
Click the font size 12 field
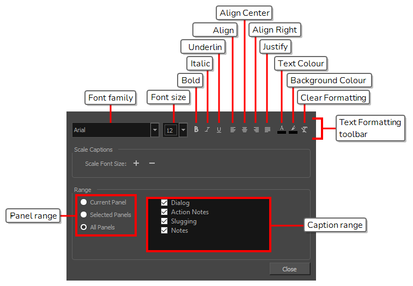coord(171,130)
